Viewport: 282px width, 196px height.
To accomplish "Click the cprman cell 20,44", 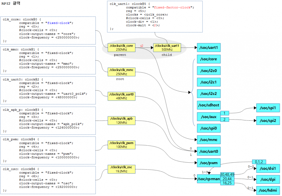I will click(x=227, y=179).
